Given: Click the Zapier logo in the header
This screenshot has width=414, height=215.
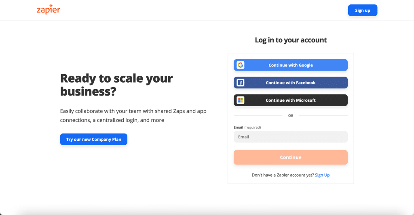Looking at the screenshot, I should [x=49, y=10].
